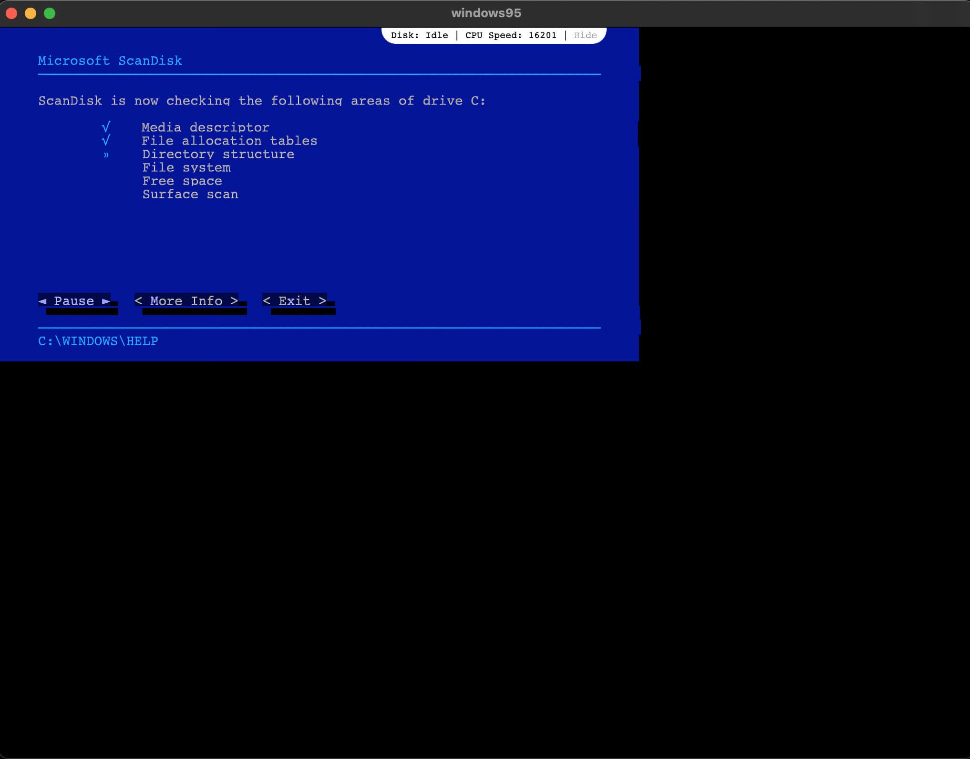
Task: Select the Free space item
Action: pyautogui.click(x=182, y=181)
